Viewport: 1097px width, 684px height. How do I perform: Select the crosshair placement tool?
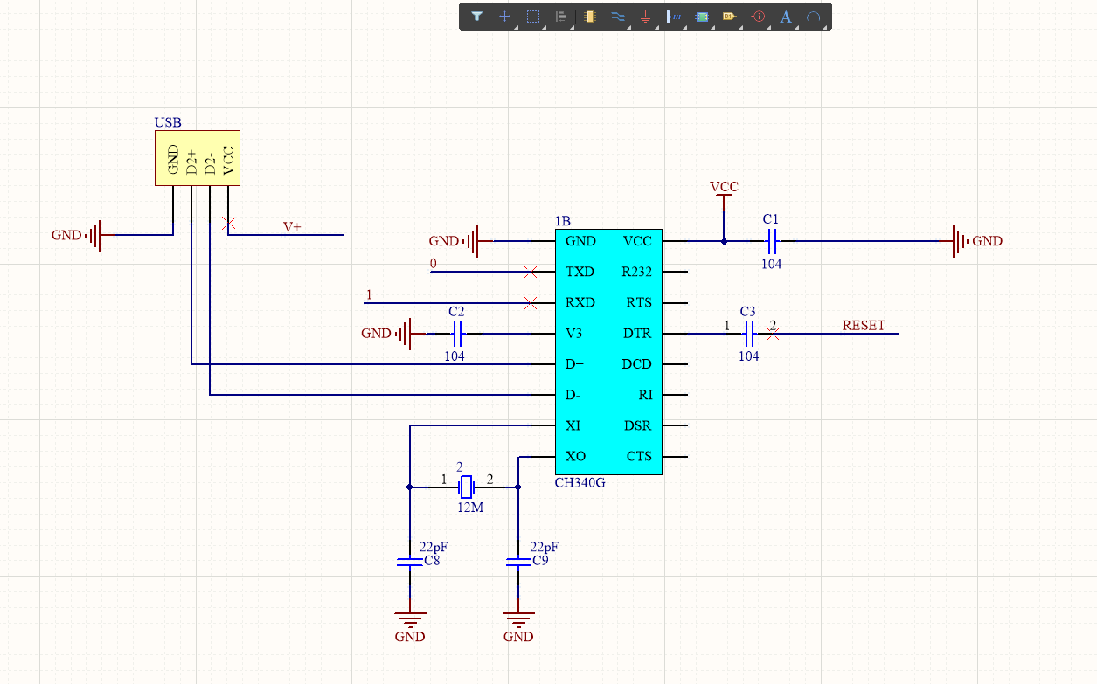point(505,16)
